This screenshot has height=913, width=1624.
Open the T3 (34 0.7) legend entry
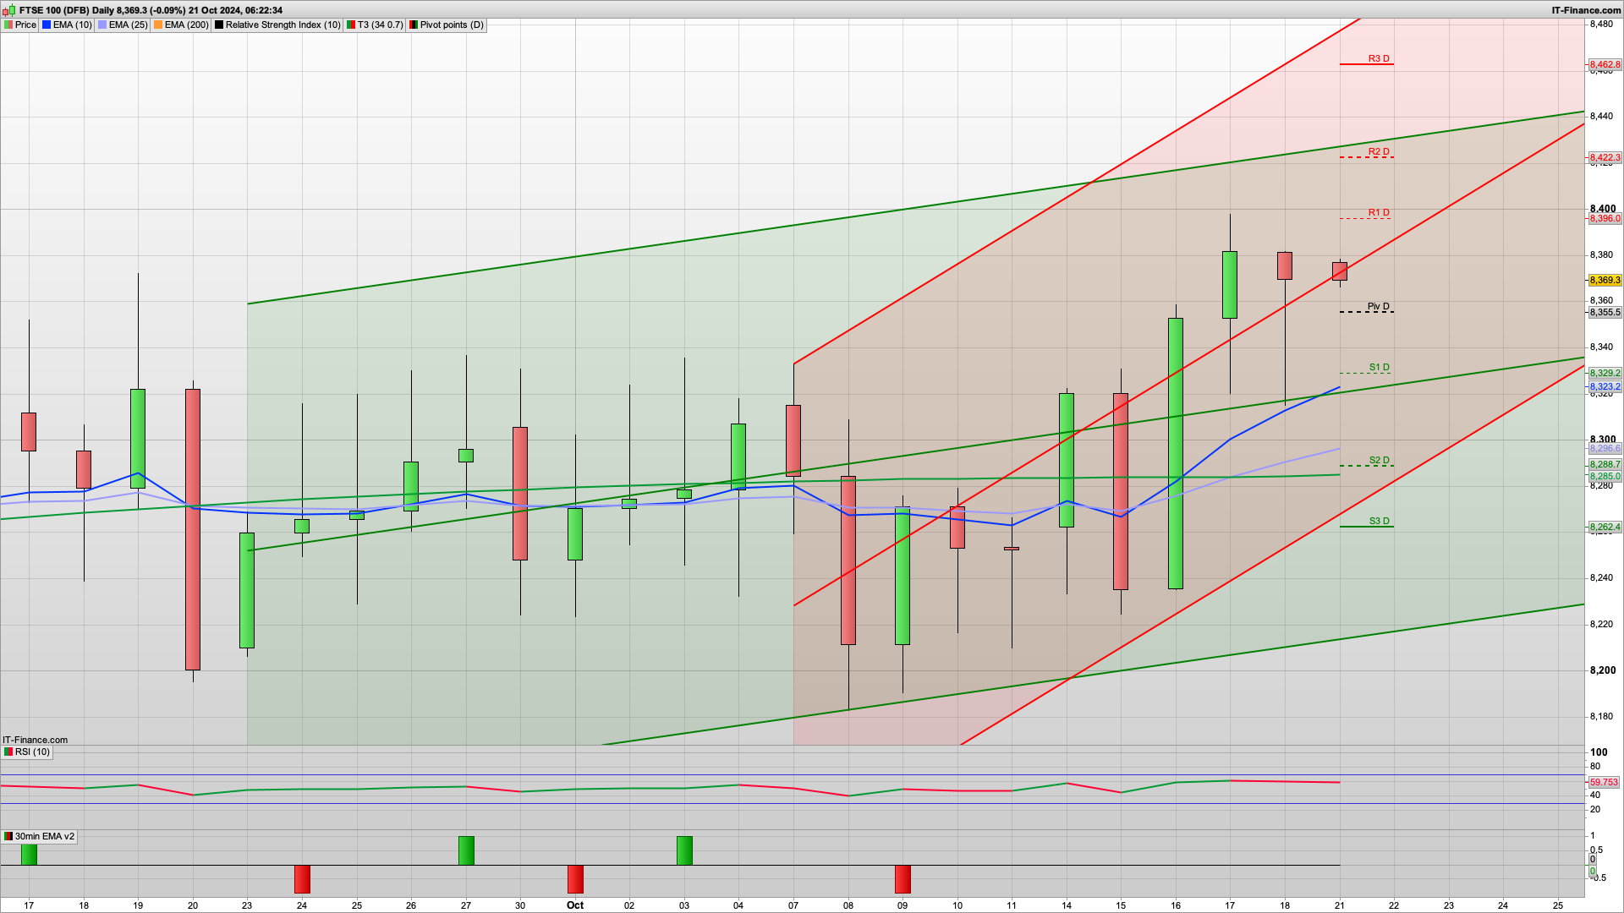(x=381, y=25)
